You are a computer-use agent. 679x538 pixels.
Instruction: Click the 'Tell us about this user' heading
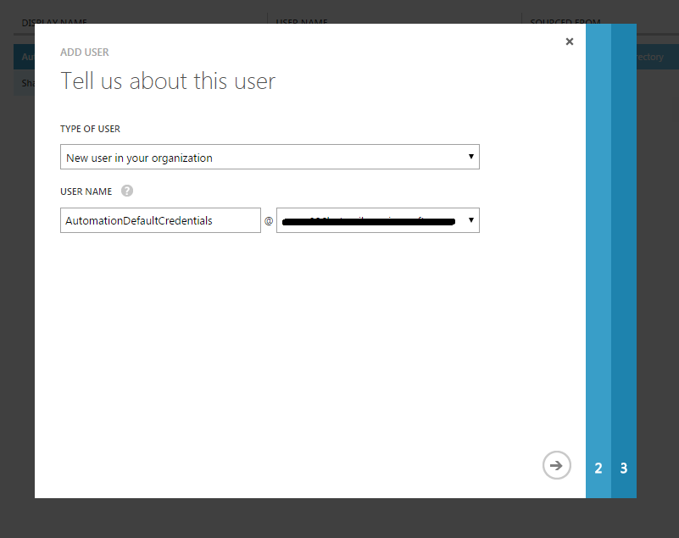(168, 81)
